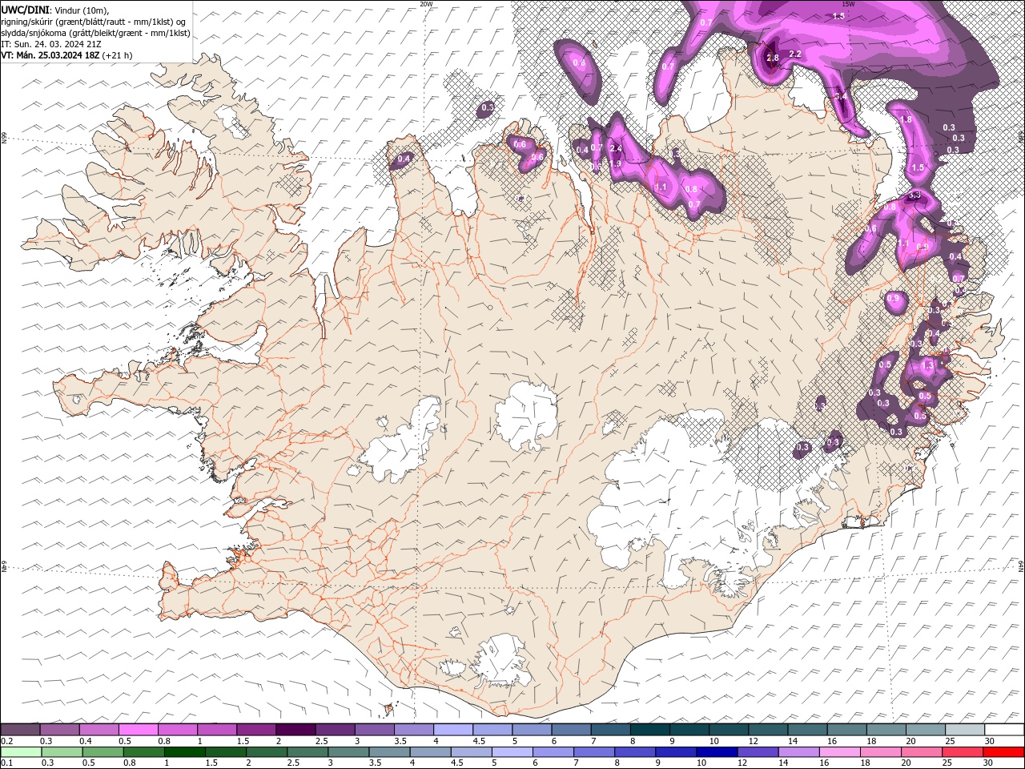Click the 25 swatch in rain legend

click(963, 752)
